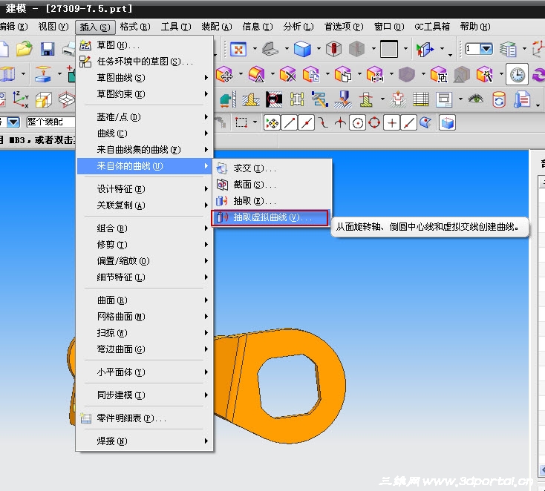Click the WCS coordinate axes XYZ icon
This screenshot has width=545, height=491.
(x=20, y=99)
